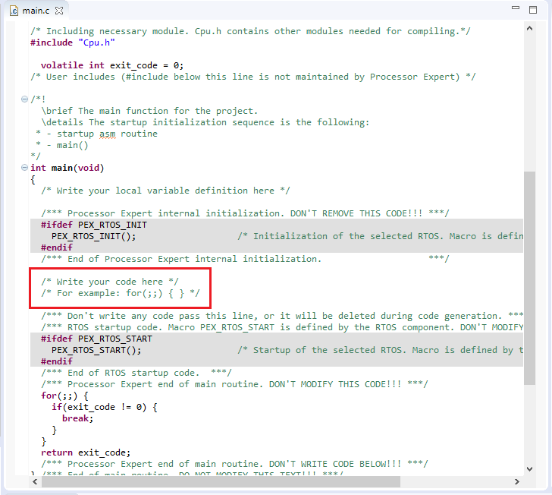Collapse the /*! doc comment block
The width and height of the screenshot is (552, 495).
pos(24,99)
